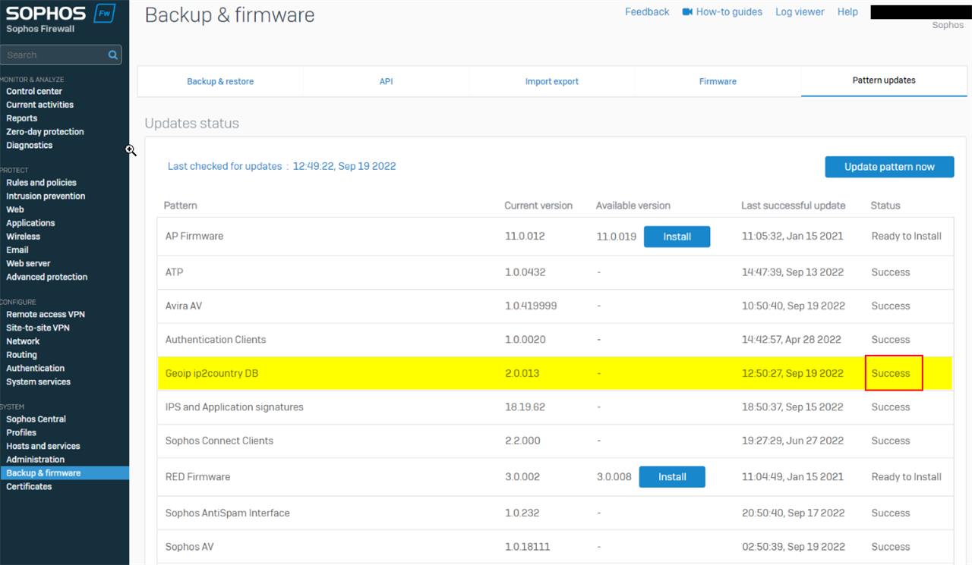The width and height of the screenshot is (972, 565).
Task: Focus the sidebar Search field
Action: (61, 55)
